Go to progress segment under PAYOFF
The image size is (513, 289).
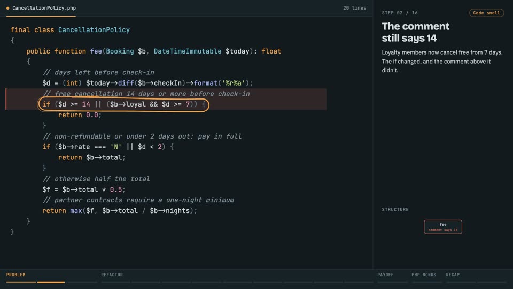click(393, 282)
